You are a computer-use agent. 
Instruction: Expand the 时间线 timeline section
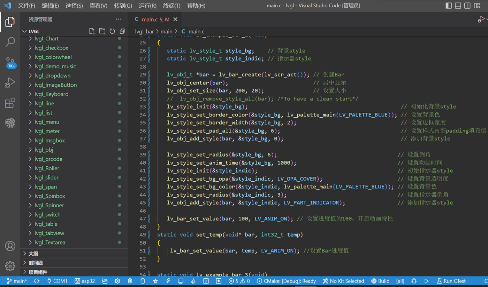coord(35,263)
